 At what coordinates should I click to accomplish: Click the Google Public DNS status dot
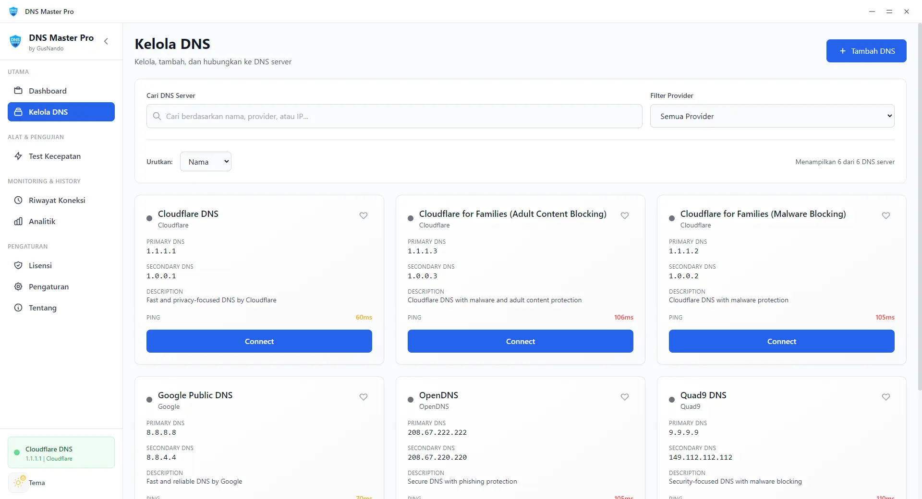(149, 400)
